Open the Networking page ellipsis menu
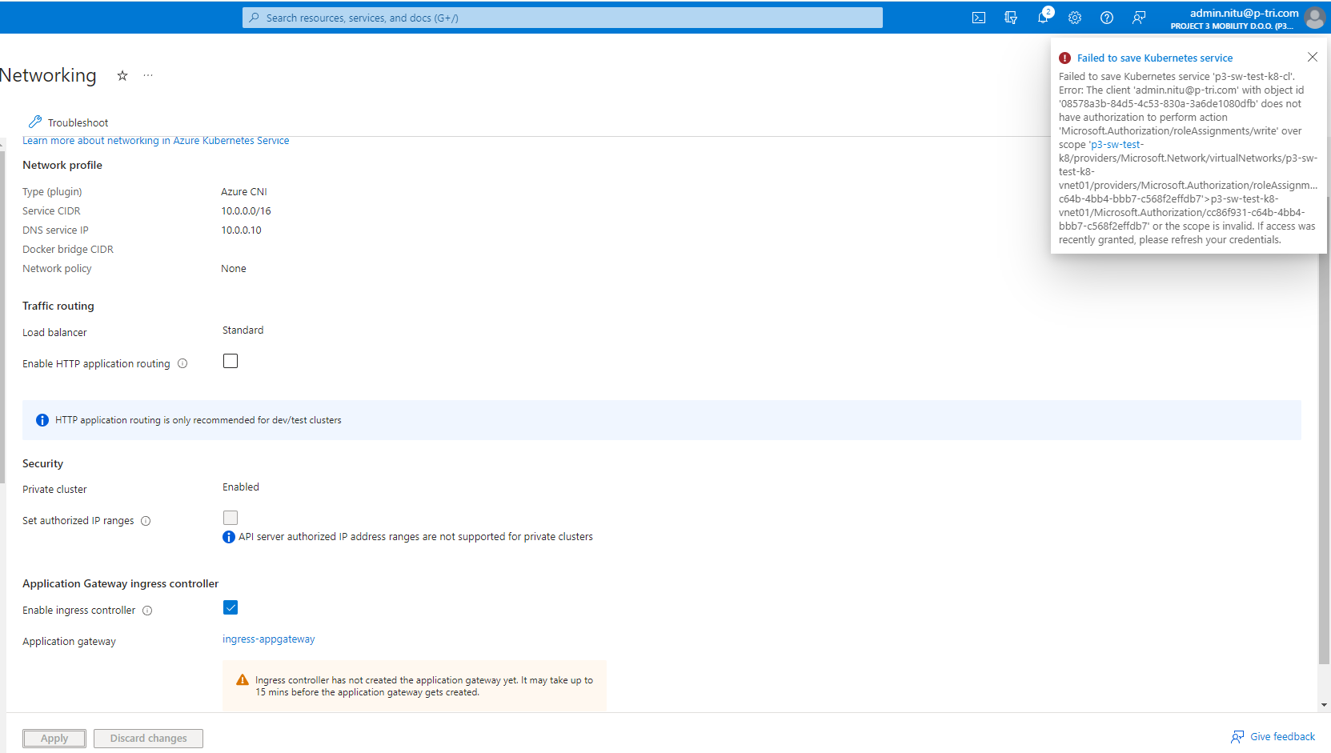This screenshot has height=753, width=1331. pyautogui.click(x=148, y=75)
